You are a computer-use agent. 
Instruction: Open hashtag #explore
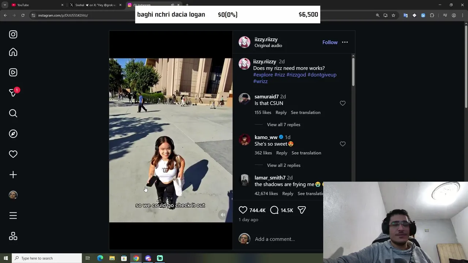tap(263, 75)
